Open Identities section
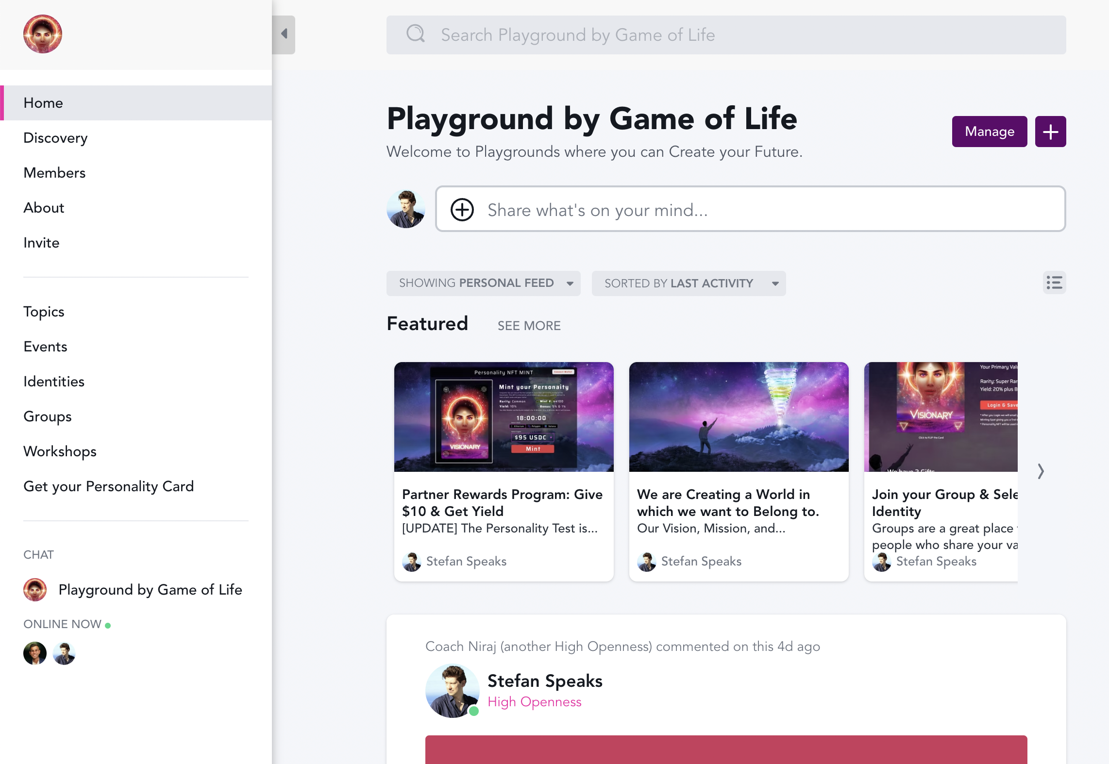1109x764 pixels. pyautogui.click(x=136, y=382)
